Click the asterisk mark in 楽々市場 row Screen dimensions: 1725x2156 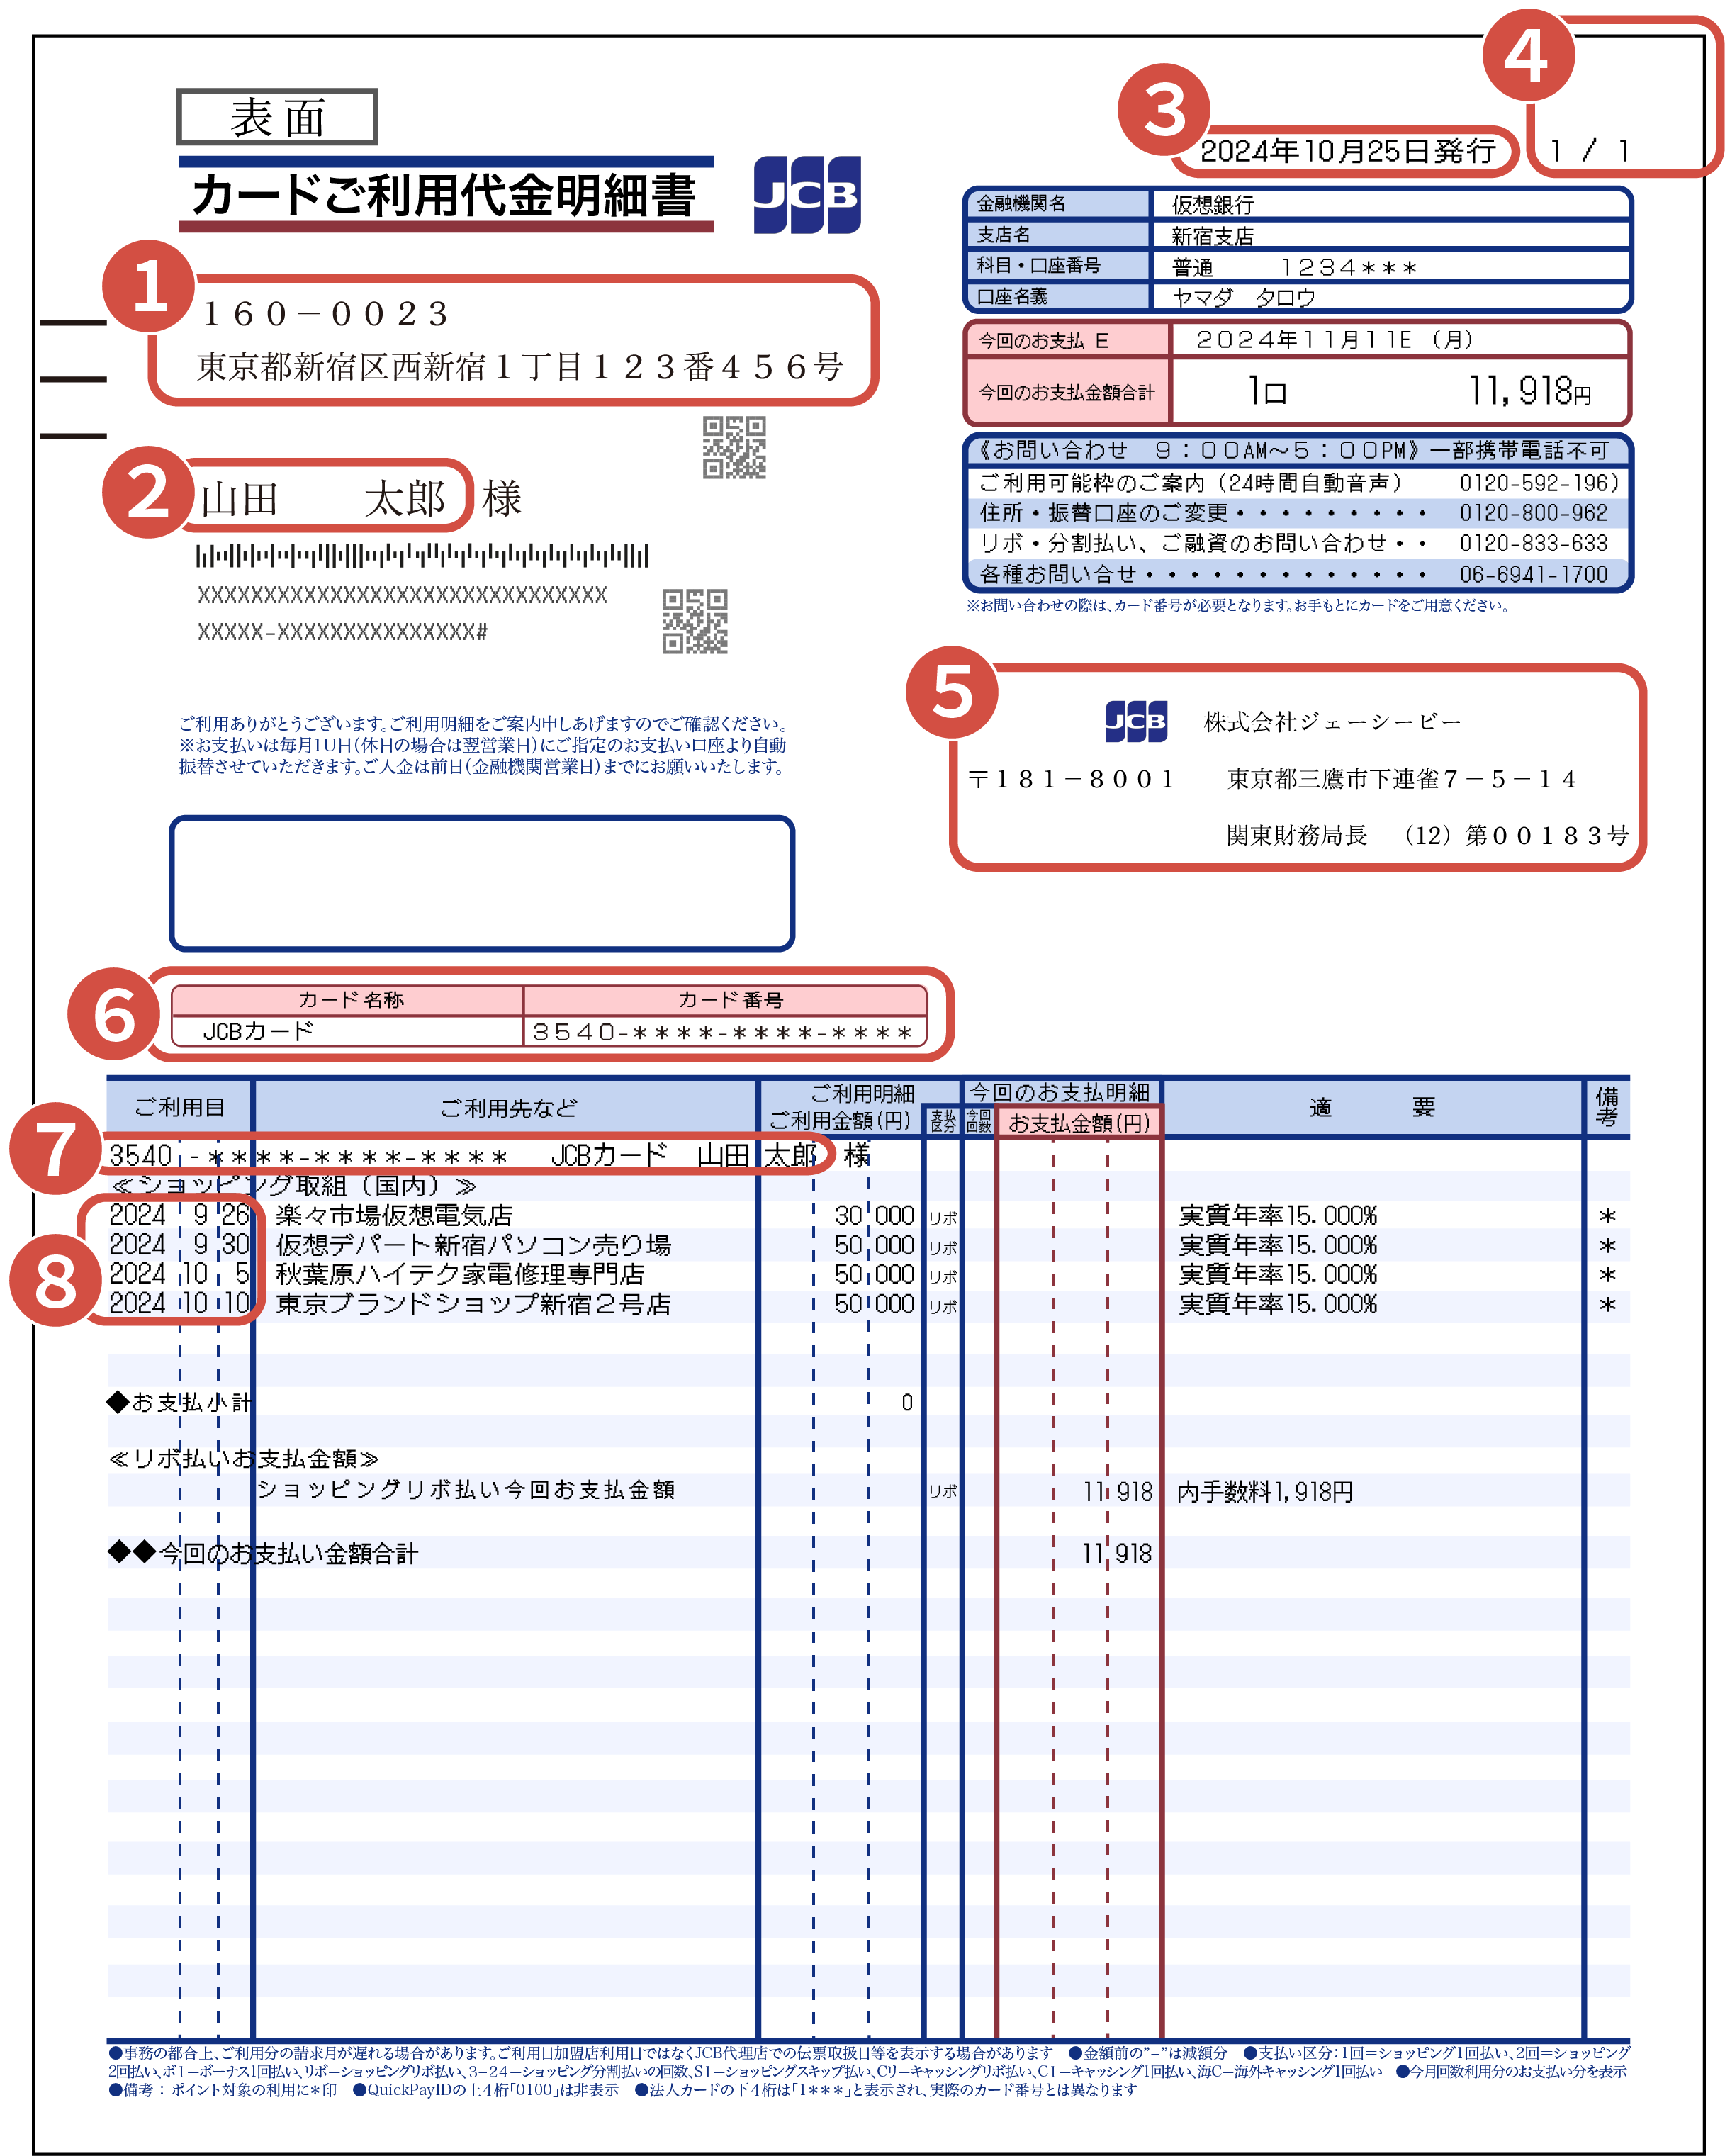coord(1607,1217)
